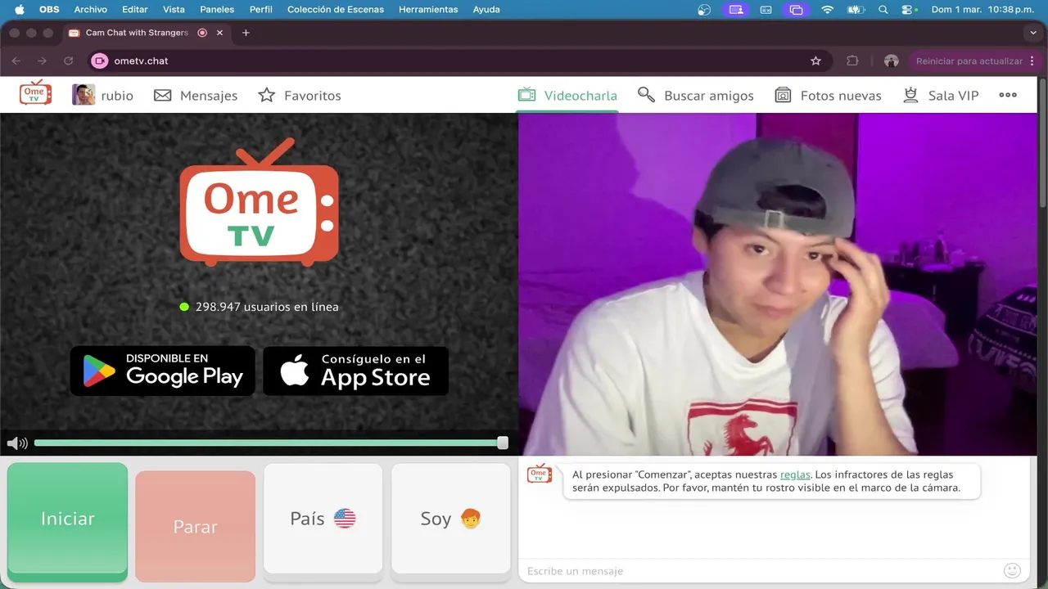
Task: Open the Paneles menu
Action: [x=217, y=10]
